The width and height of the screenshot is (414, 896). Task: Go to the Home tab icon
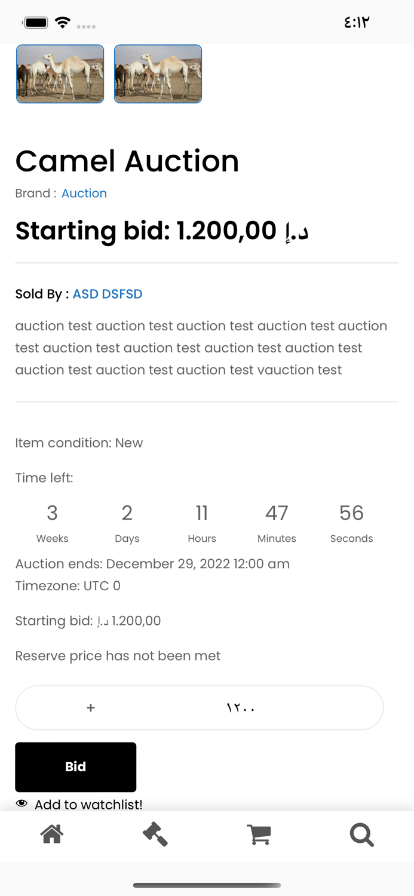click(52, 834)
